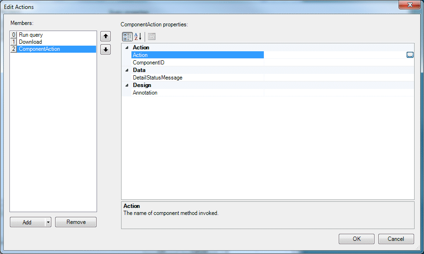Select the ComponentID property row
Screen dimensions: 424x254
[197, 63]
